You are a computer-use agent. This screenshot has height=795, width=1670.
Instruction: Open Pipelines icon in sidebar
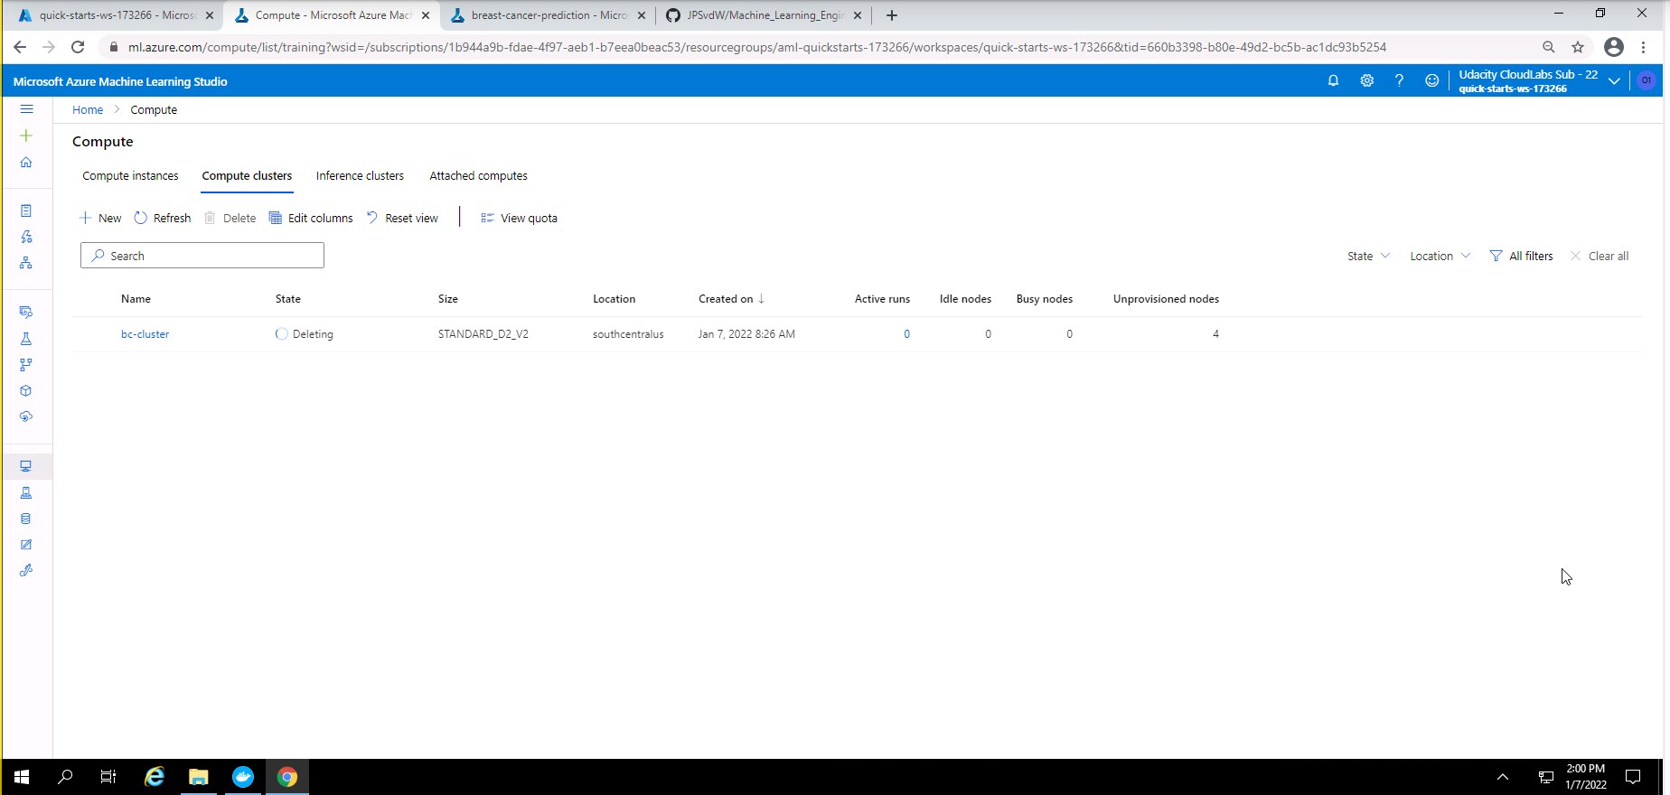(26, 365)
